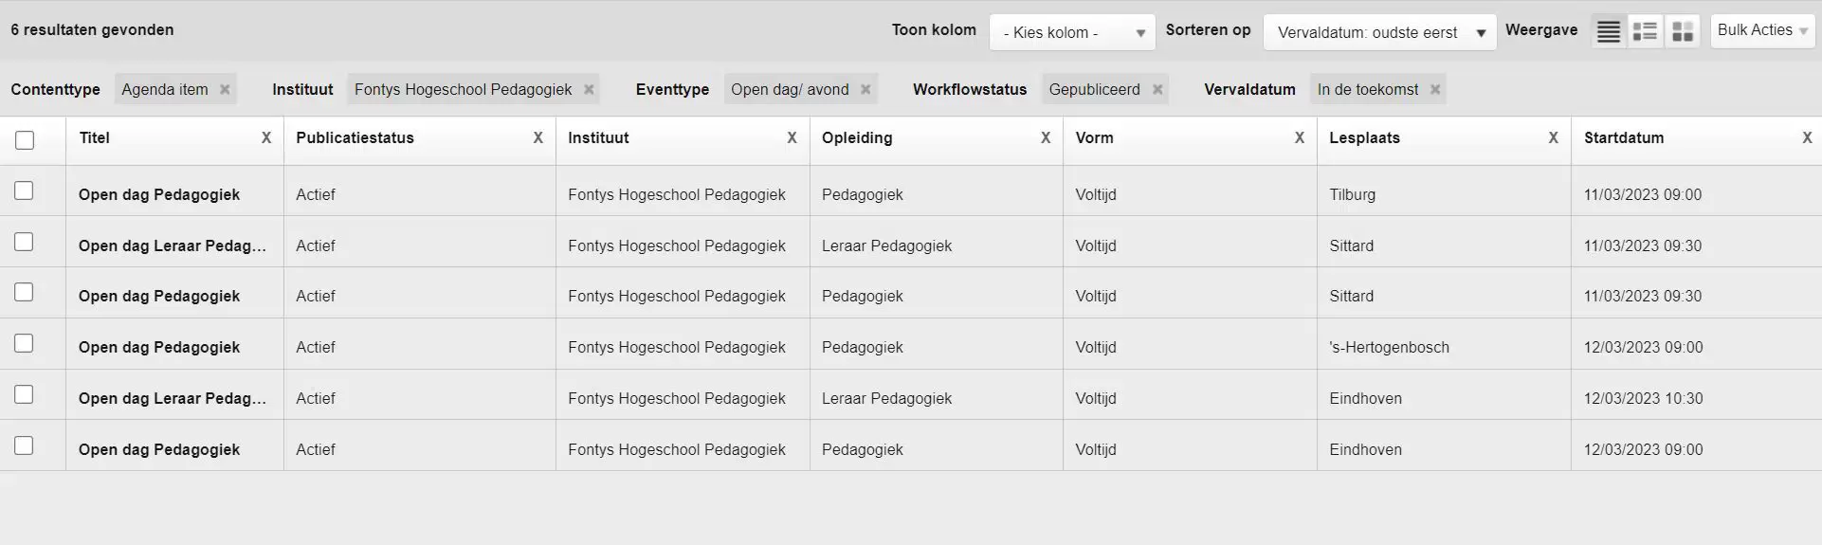Hide the Vorm column with X
This screenshot has width=1822, height=545.
(1300, 138)
